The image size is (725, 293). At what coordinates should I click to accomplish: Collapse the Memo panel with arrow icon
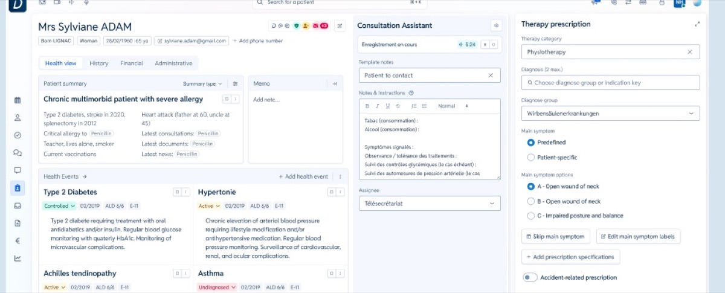335,84
